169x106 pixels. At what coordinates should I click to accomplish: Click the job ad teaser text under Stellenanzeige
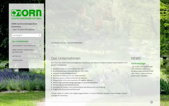(x=142, y=71)
